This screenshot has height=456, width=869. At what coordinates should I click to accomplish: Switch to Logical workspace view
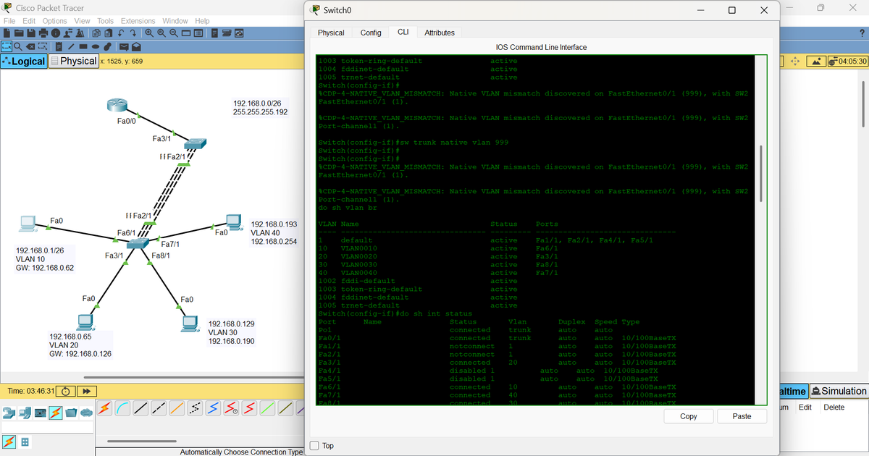click(x=24, y=62)
